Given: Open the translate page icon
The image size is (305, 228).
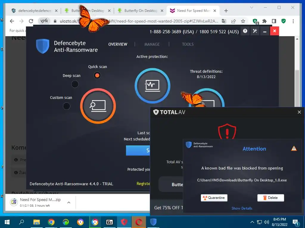Looking at the screenshot, I should click(x=224, y=21).
